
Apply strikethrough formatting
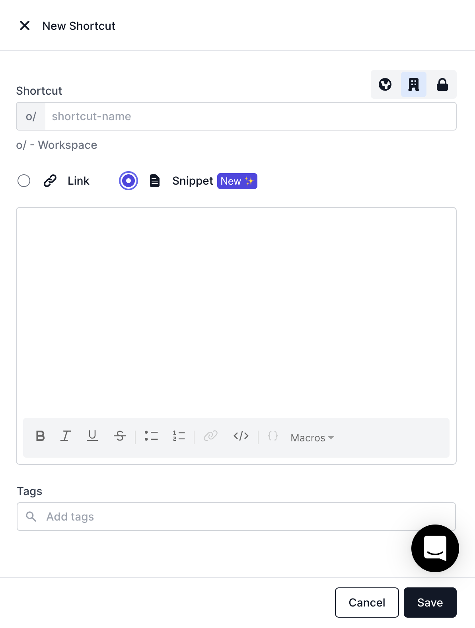[119, 436]
